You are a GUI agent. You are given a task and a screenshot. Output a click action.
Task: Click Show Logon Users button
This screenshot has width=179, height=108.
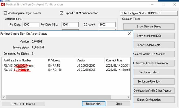[x=154, y=45]
